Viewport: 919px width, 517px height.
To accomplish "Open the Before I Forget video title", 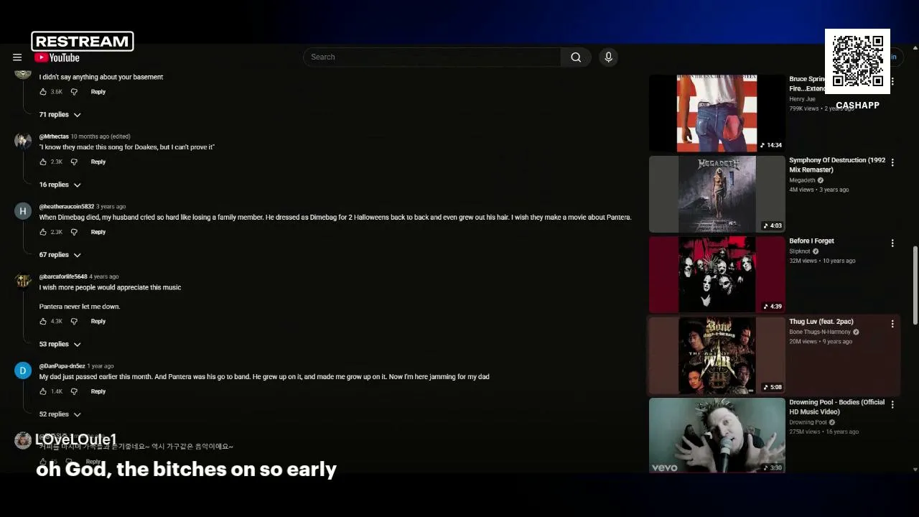I will pyautogui.click(x=811, y=241).
